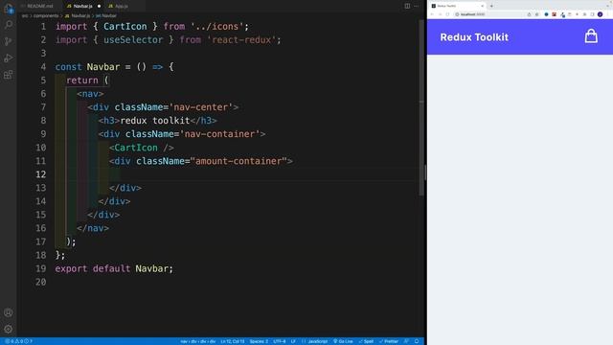Switch to the App.js tab

[121, 6]
